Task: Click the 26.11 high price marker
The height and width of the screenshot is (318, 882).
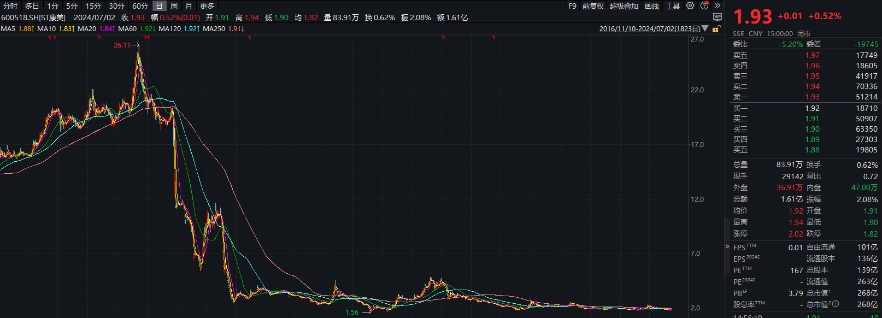Action: point(122,45)
